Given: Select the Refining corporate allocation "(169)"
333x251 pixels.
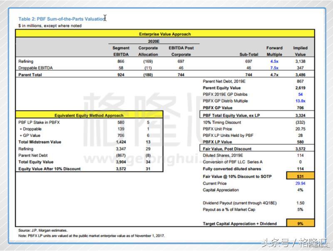Looking at the screenshot, I should [148, 61].
